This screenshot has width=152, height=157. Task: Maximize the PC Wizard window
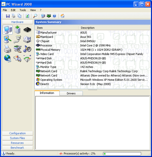tap(142, 4)
